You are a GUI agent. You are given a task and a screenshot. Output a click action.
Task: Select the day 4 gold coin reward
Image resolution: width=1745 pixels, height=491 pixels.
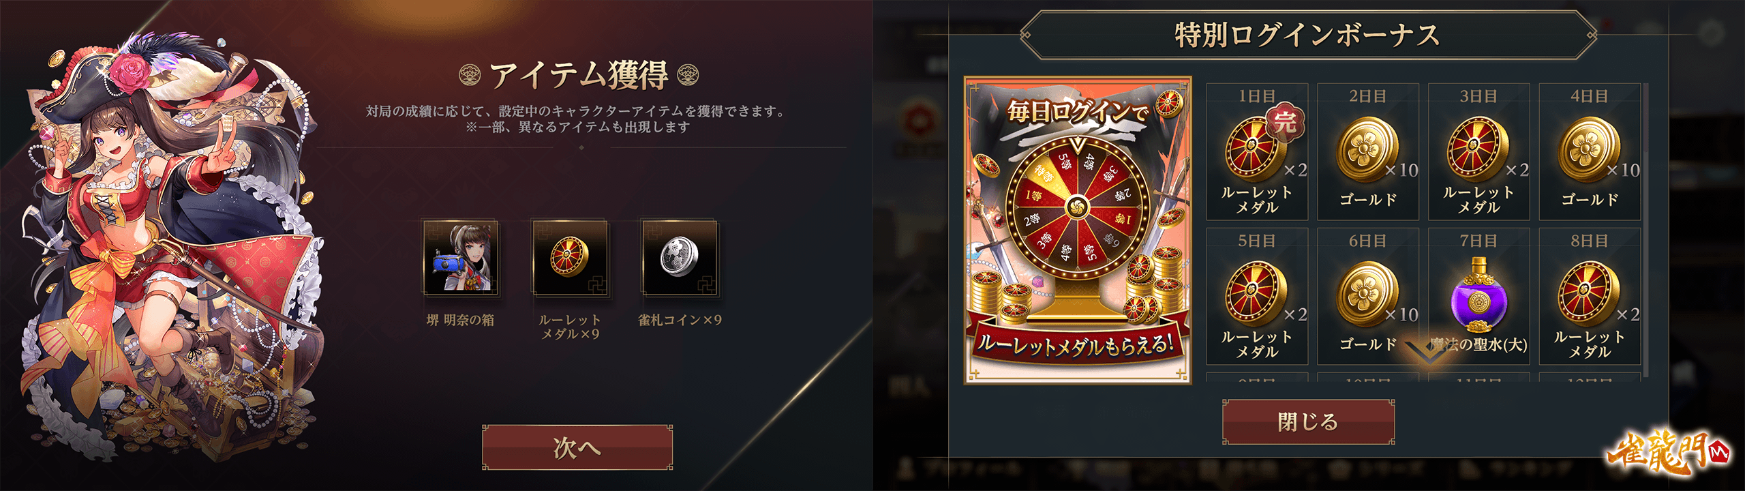tap(1590, 151)
